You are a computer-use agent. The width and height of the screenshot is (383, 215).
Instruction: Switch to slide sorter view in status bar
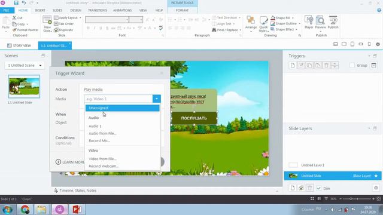(x=312, y=199)
